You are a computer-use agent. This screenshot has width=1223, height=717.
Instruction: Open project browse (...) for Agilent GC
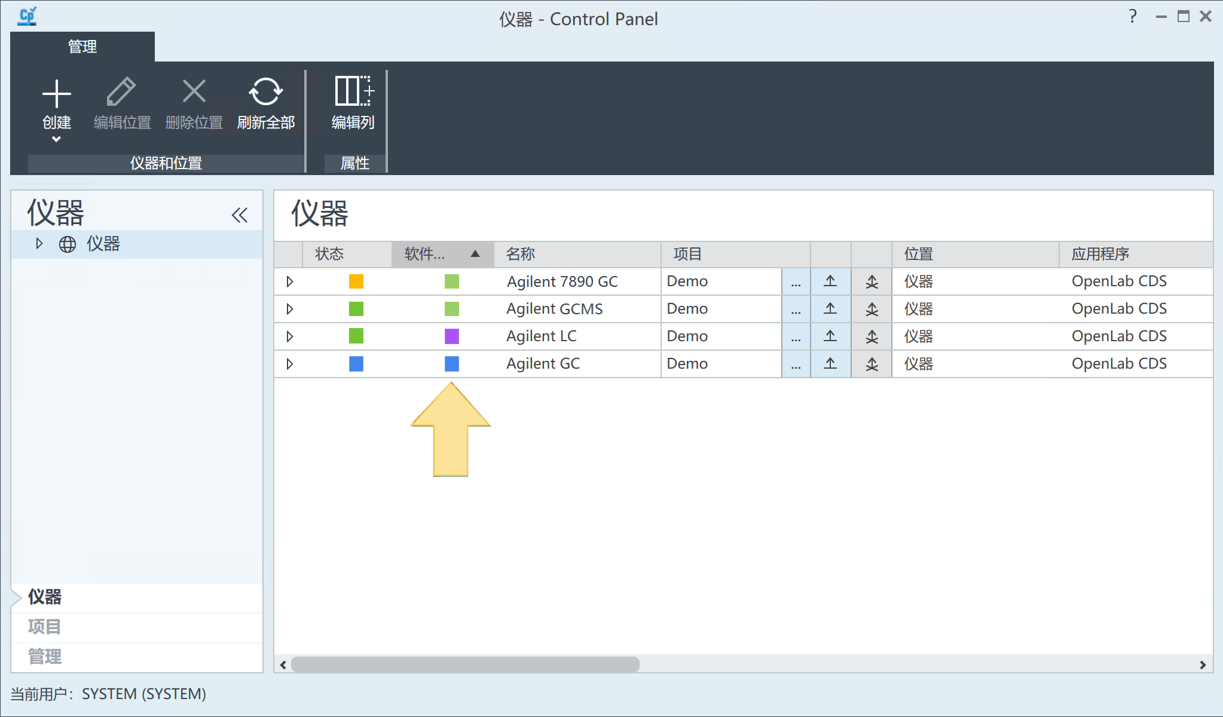click(796, 364)
